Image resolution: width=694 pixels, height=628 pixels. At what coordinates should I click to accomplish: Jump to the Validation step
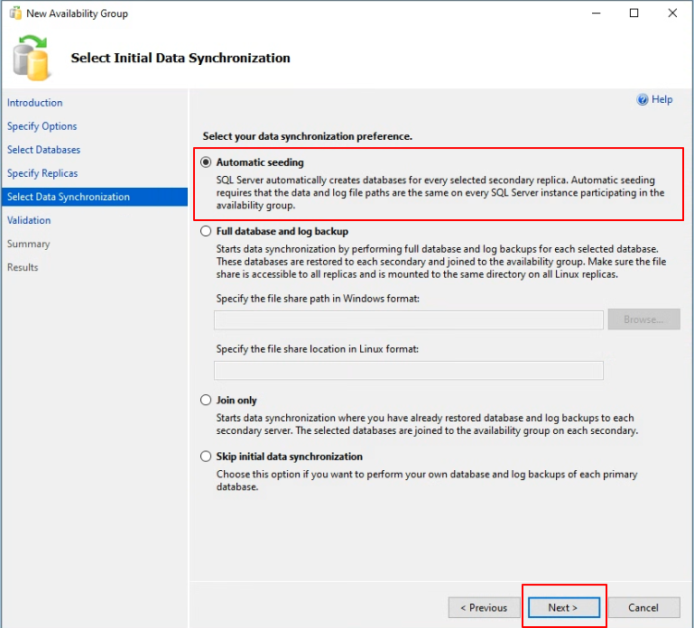pos(29,220)
